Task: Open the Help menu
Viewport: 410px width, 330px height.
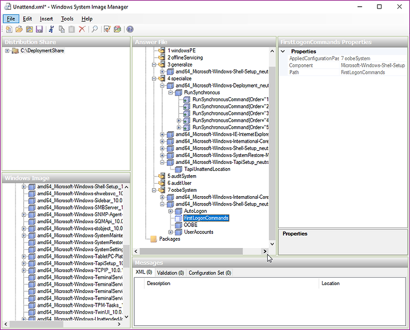Action: pyautogui.click(x=87, y=19)
